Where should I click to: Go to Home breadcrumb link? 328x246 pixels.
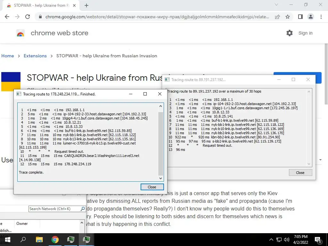[x=8, y=56]
